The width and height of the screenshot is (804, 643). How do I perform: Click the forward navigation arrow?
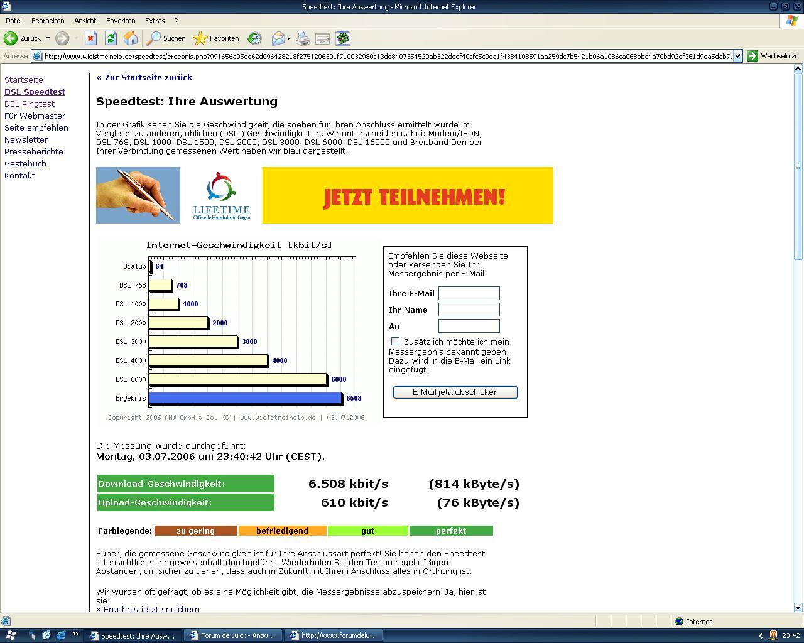pyautogui.click(x=62, y=38)
